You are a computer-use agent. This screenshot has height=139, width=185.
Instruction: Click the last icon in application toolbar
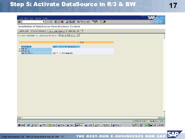point(82,31)
